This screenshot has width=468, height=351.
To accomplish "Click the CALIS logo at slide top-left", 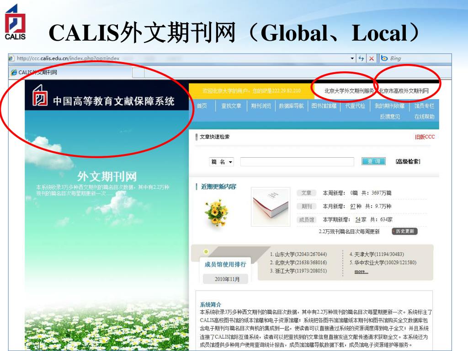I will click(15, 22).
